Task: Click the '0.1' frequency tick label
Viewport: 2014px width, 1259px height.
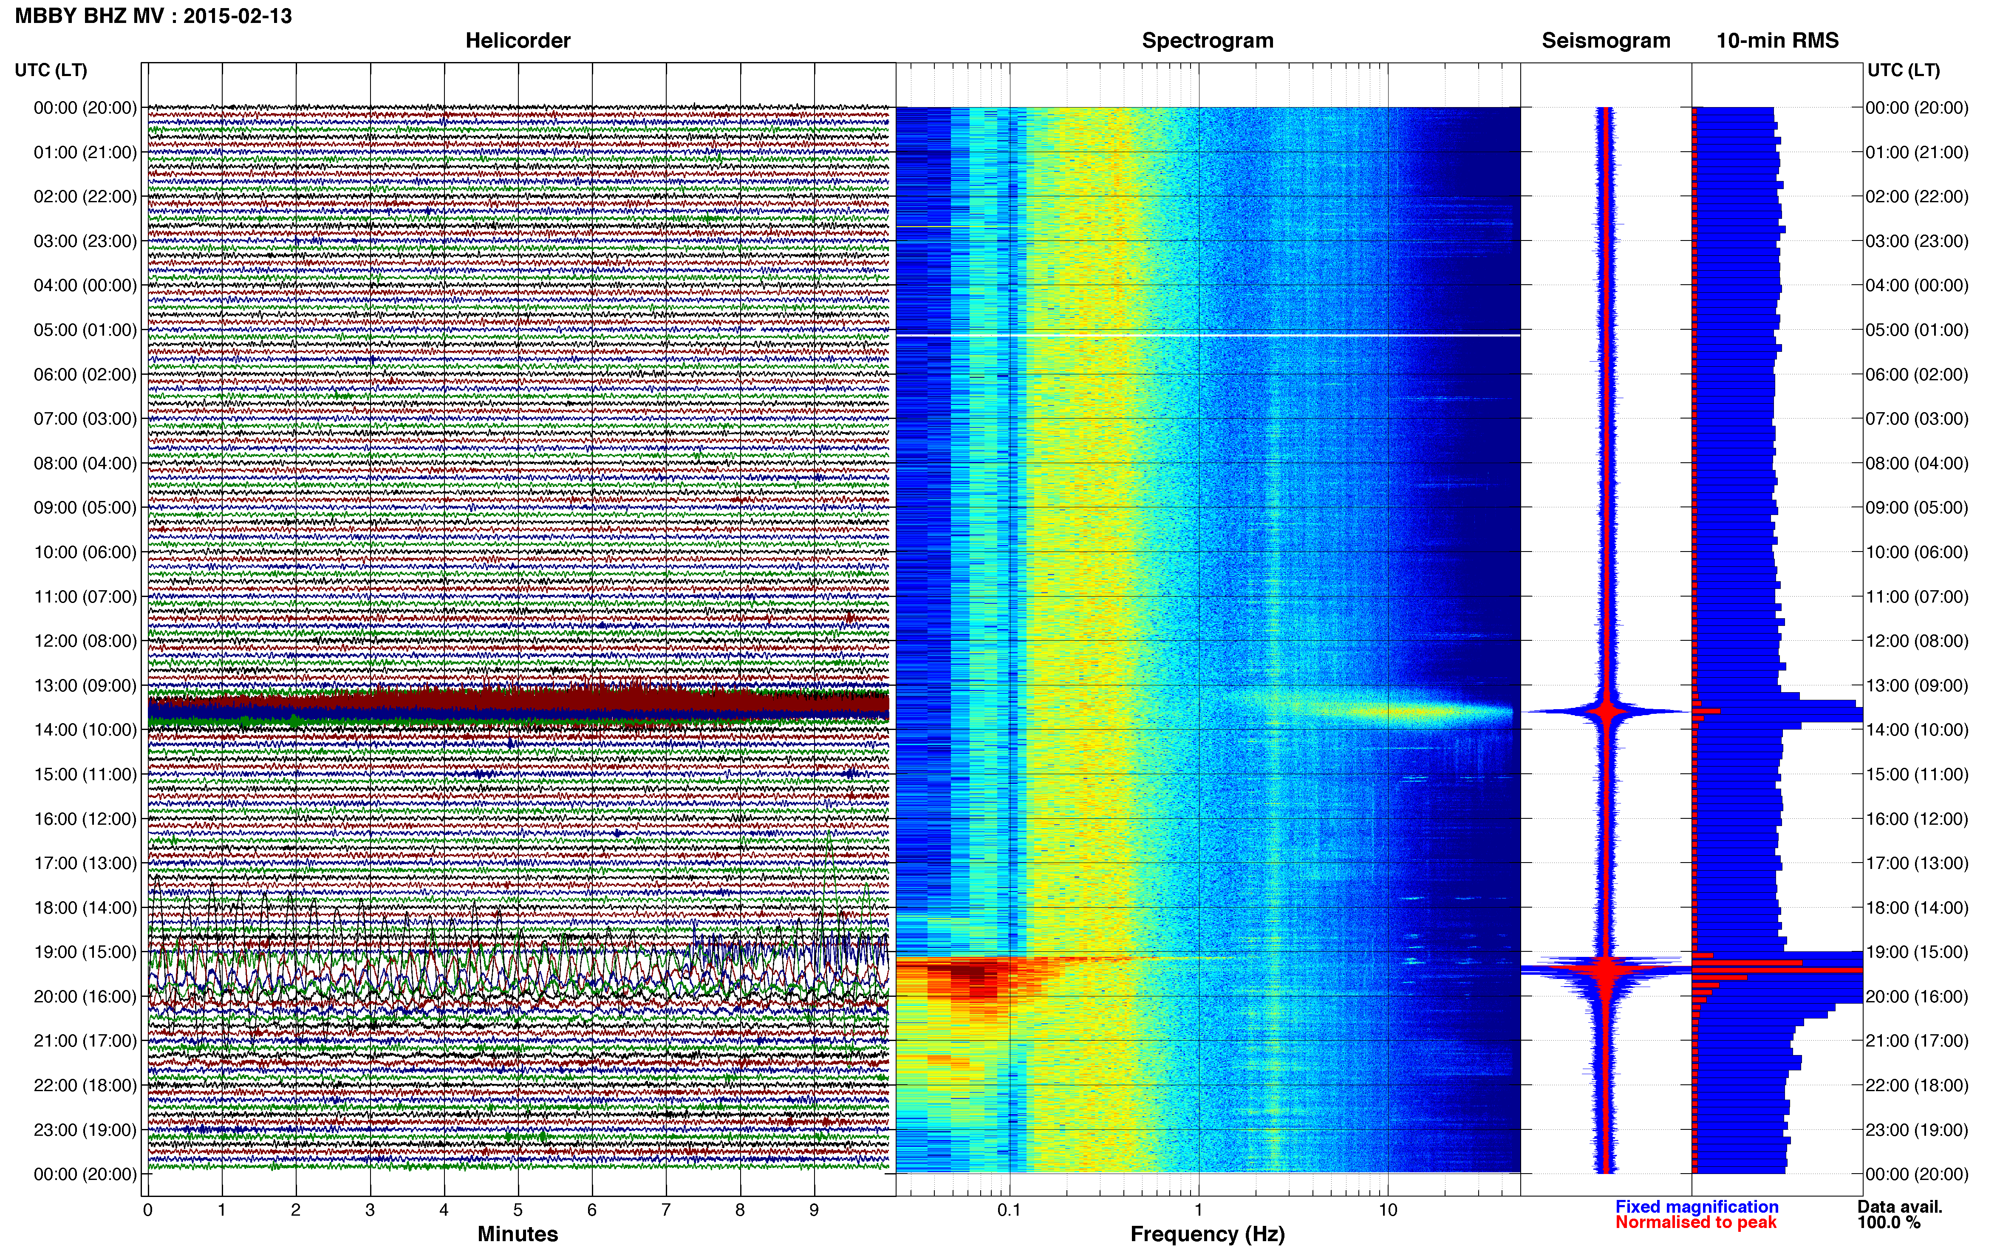Action: pyautogui.click(x=1009, y=1210)
